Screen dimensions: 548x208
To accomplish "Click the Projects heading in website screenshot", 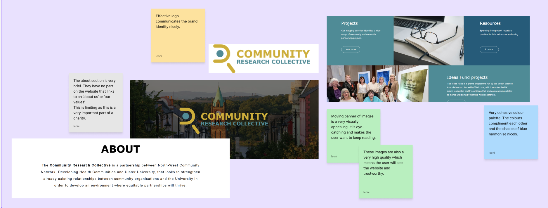I will point(349,23).
